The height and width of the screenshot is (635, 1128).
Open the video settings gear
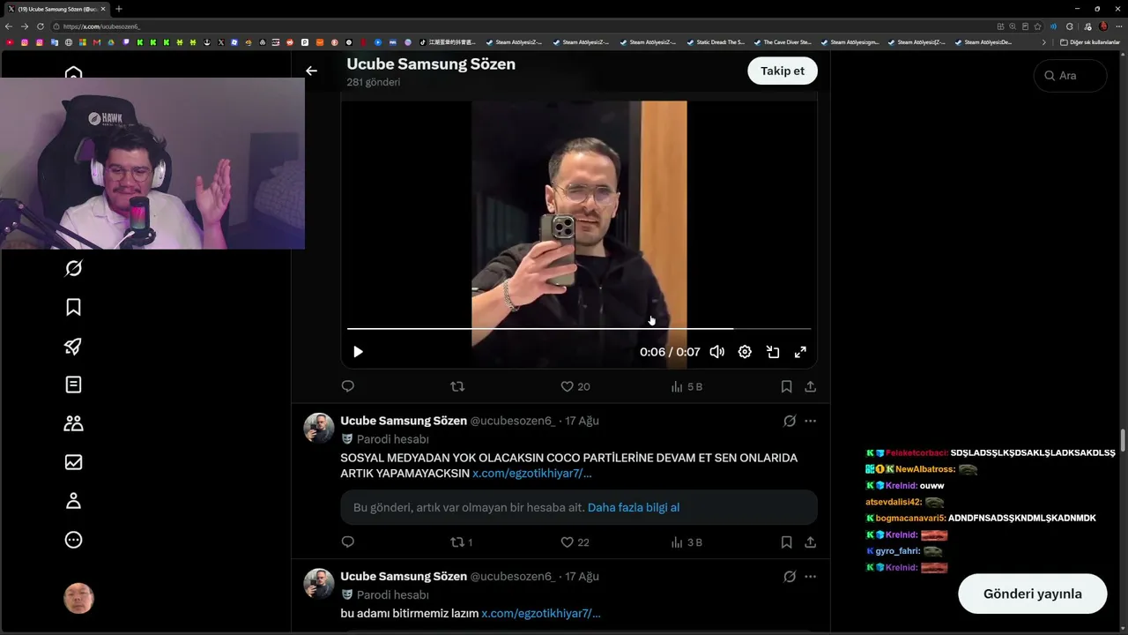(745, 352)
